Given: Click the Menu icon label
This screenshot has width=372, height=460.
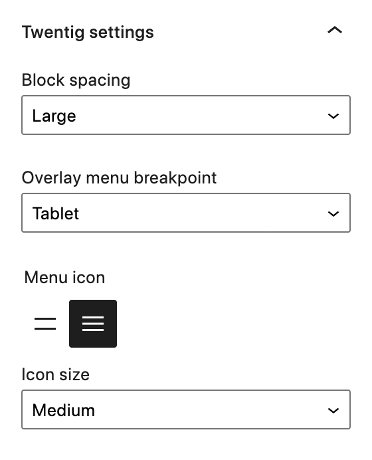Looking at the screenshot, I should [64, 277].
